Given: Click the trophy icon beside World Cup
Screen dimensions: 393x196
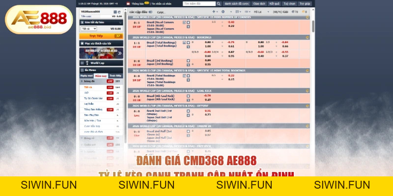Looking at the screenshot, I should [x=87, y=63].
